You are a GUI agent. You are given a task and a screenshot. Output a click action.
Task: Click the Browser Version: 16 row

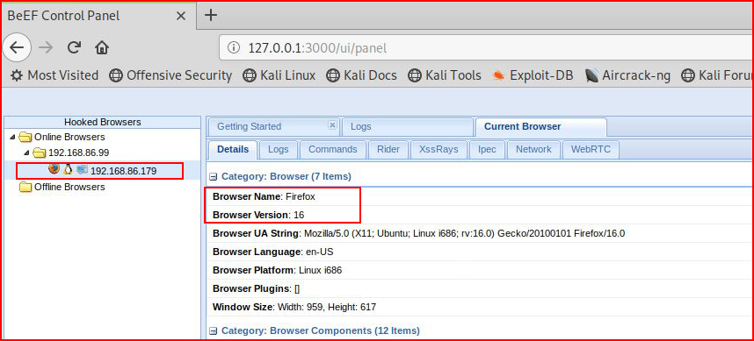480,215
